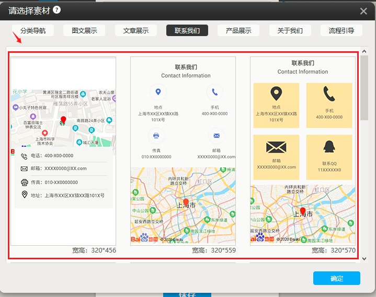Click the vertical scrollbar of template list
The height and width of the screenshot is (297, 376).
click(364, 86)
